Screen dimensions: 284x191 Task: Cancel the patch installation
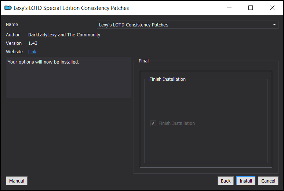pyautogui.click(x=268, y=181)
